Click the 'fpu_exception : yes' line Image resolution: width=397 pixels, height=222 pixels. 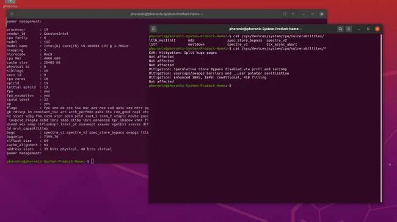pos(28,95)
